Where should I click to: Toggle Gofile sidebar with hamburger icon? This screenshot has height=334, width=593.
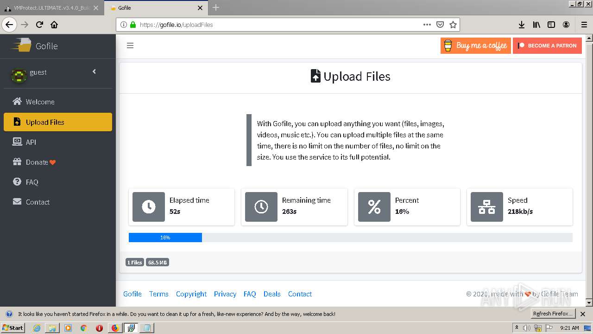(x=130, y=45)
